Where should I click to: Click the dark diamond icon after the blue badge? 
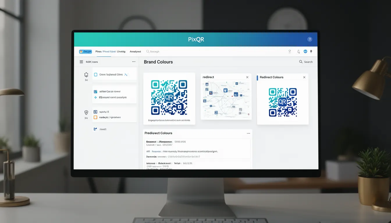coord(311,51)
